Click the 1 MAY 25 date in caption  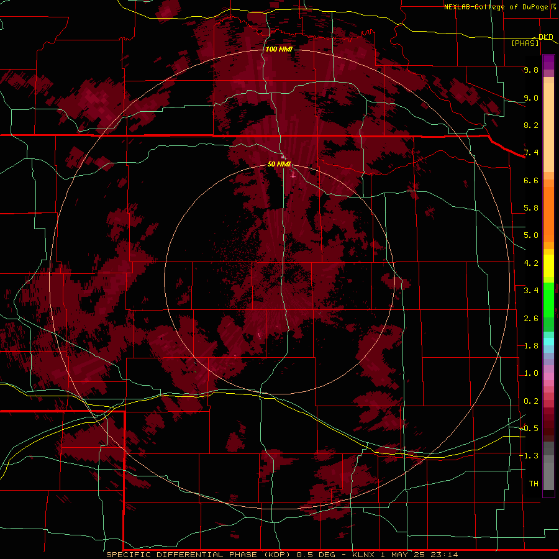[403, 555]
